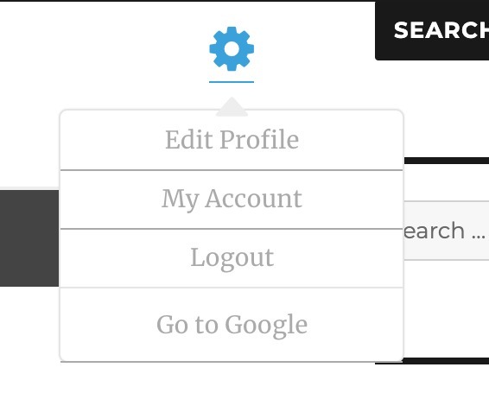Click the SEARCH label in top corner

click(x=441, y=30)
